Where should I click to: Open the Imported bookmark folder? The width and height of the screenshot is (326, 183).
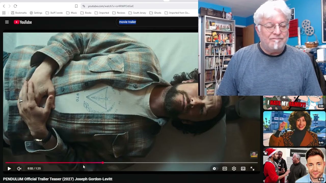click(102, 13)
